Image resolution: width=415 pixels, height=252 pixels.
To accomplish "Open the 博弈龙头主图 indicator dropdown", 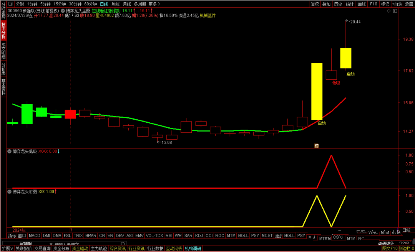I will (63, 11).
